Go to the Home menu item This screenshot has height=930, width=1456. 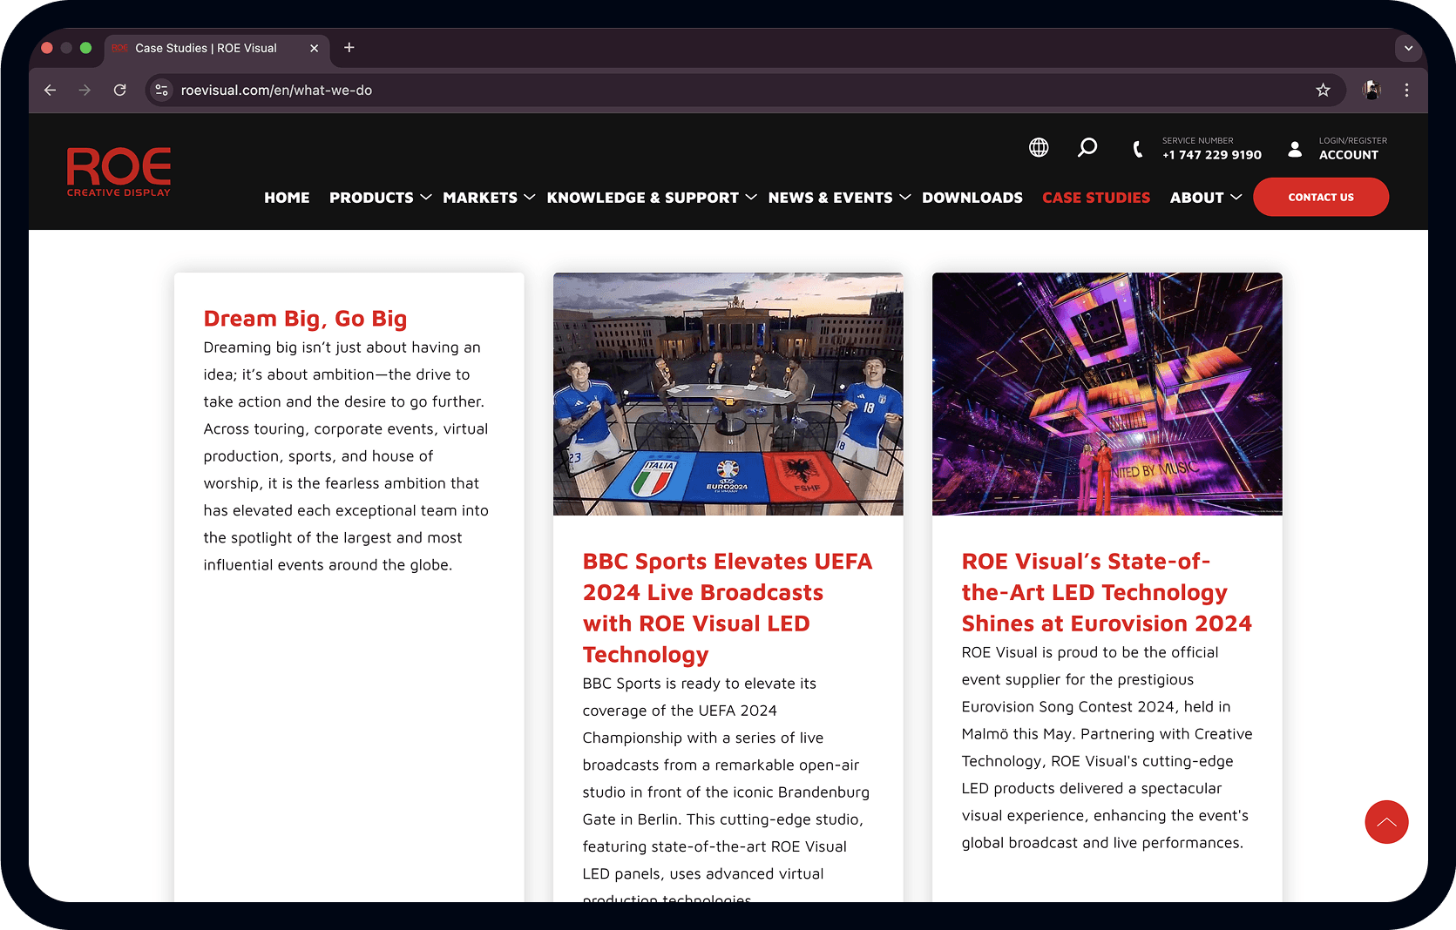coord(287,198)
